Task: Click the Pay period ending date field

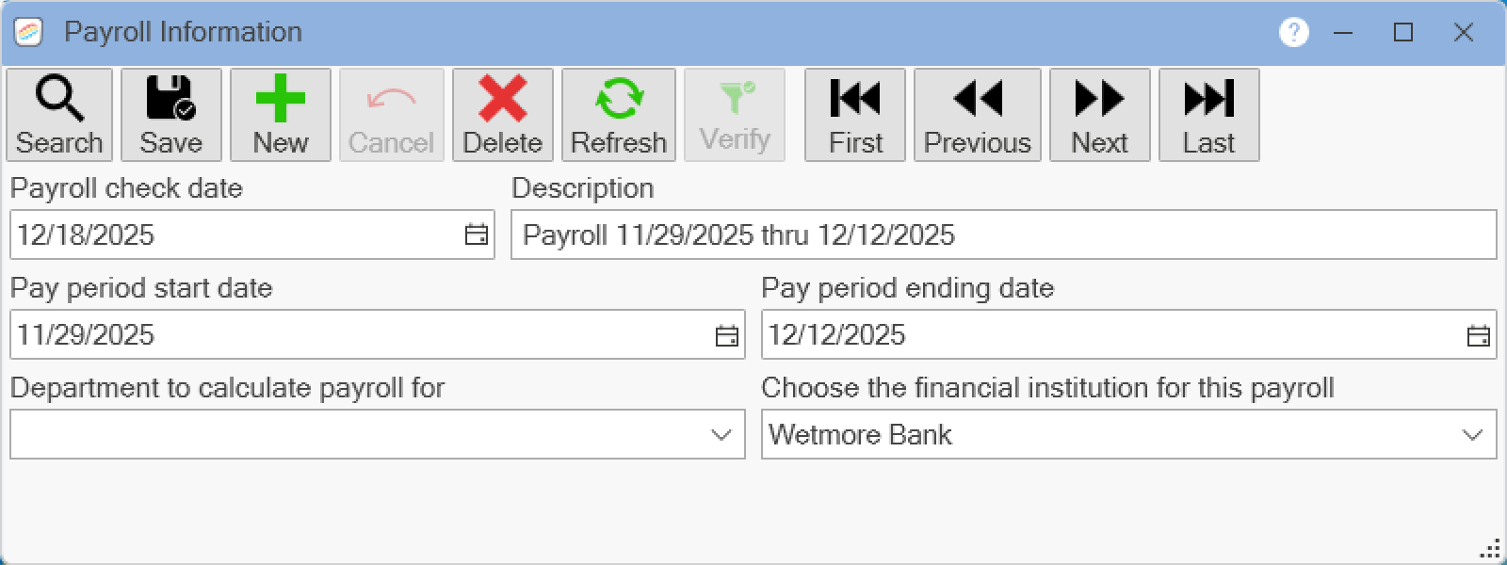Action: [x=1111, y=335]
